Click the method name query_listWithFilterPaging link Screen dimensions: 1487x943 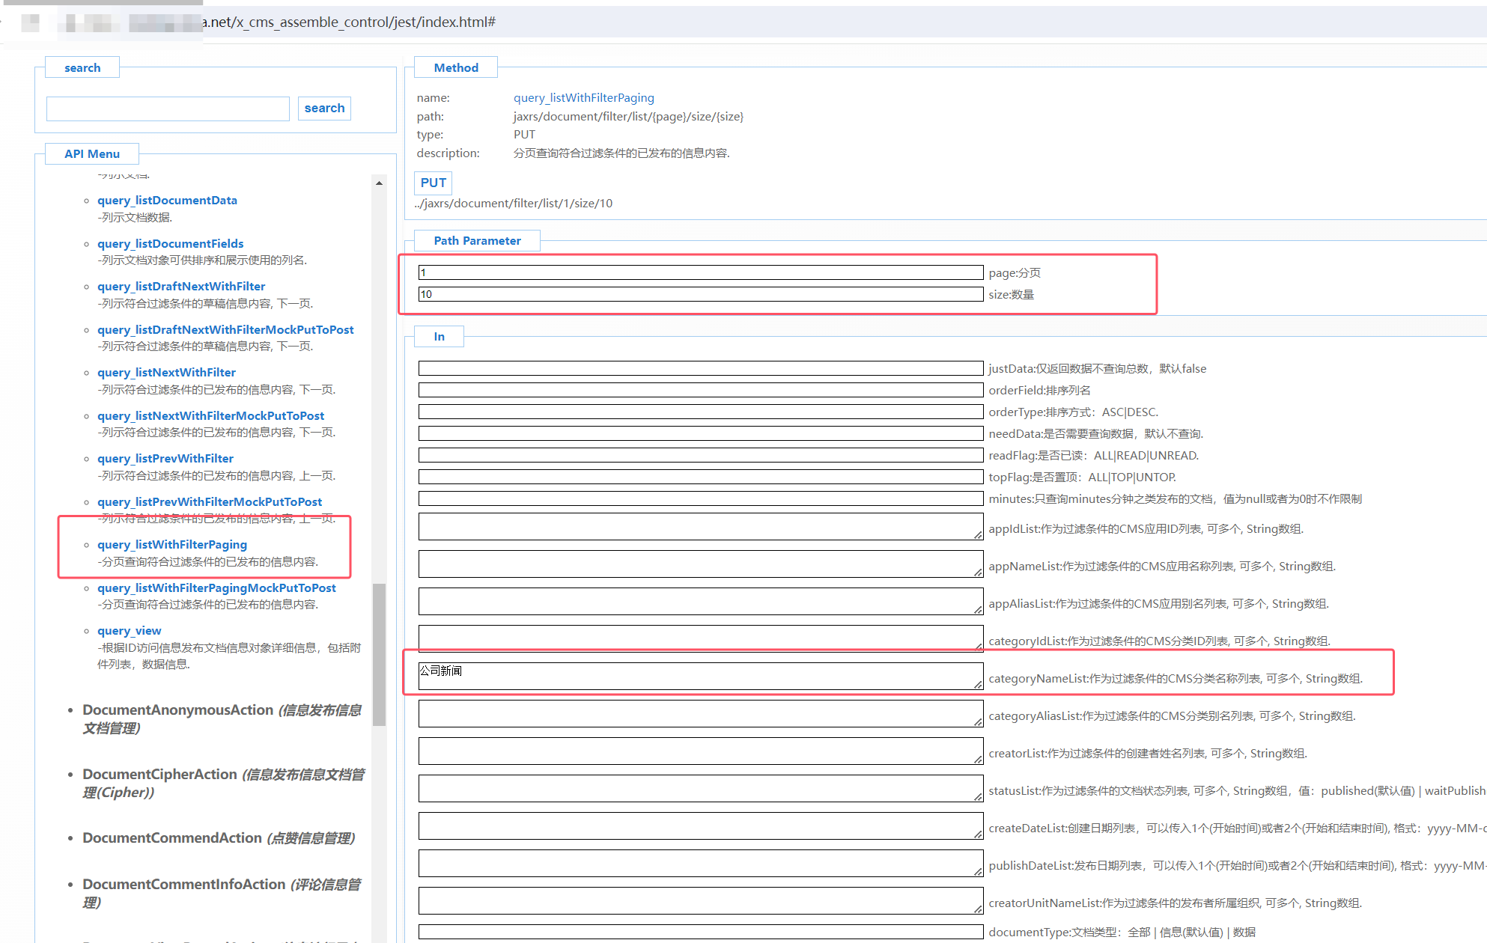(x=583, y=98)
